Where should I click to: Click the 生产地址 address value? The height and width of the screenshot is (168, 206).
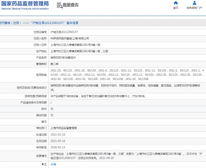pyautogui.click(x=79, y=51)
